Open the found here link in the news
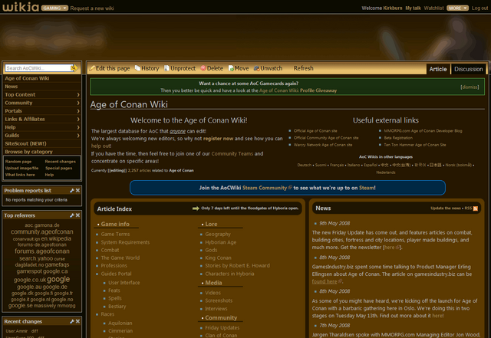 tap(325, 282)
